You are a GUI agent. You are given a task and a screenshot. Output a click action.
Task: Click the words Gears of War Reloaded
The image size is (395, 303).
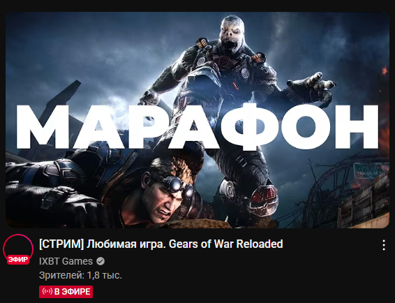click(225, 244)
